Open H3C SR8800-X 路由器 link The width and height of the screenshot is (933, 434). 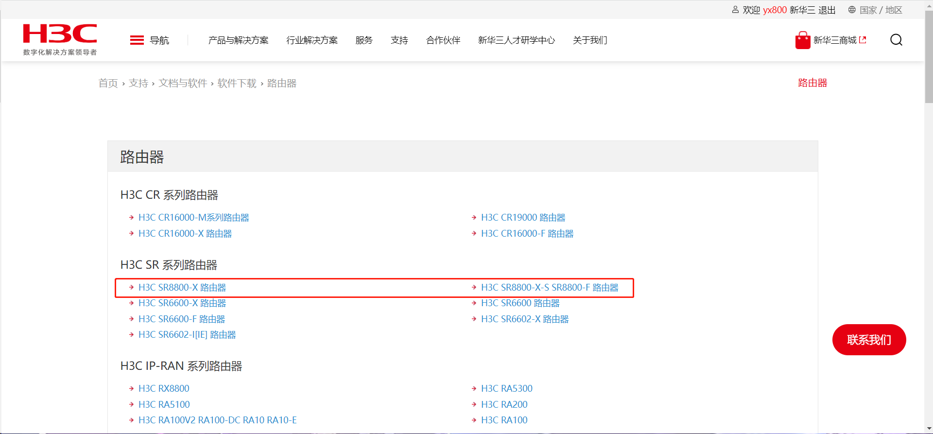tap(182, 288)
